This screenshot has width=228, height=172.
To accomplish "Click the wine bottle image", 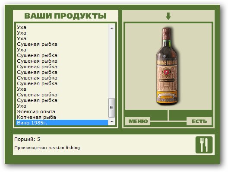I will [167, 66].
